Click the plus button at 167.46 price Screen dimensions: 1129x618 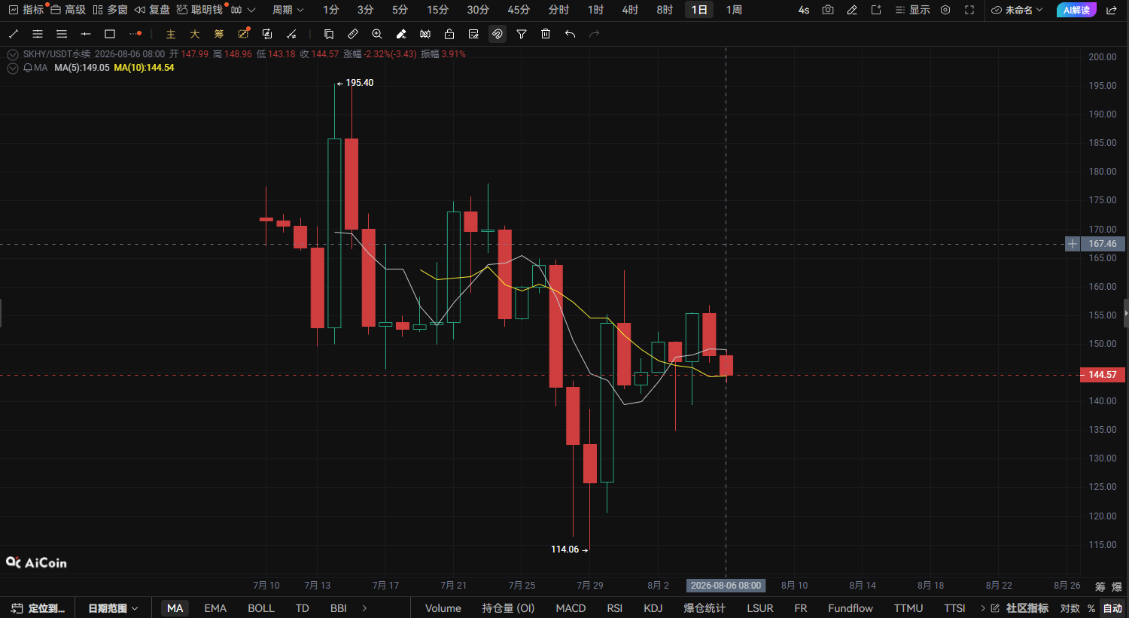click(x=1073, y=244)
